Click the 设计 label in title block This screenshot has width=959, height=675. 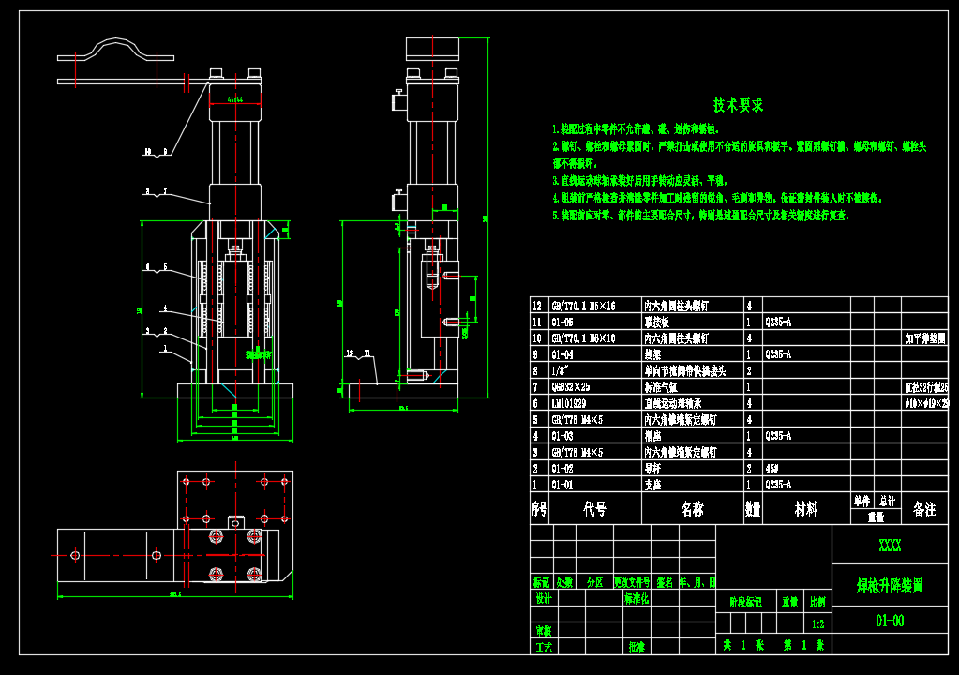click(543, 598)
